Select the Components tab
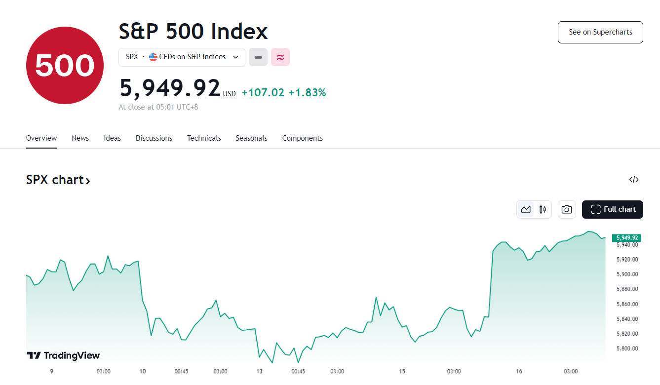The image size is (660, 385). [302, 138]
